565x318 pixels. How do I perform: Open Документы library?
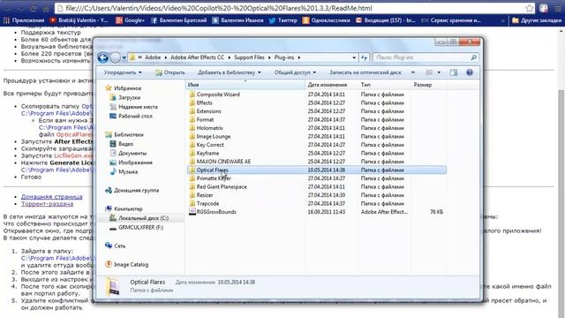pyautogui.click(x=132, y=153)
